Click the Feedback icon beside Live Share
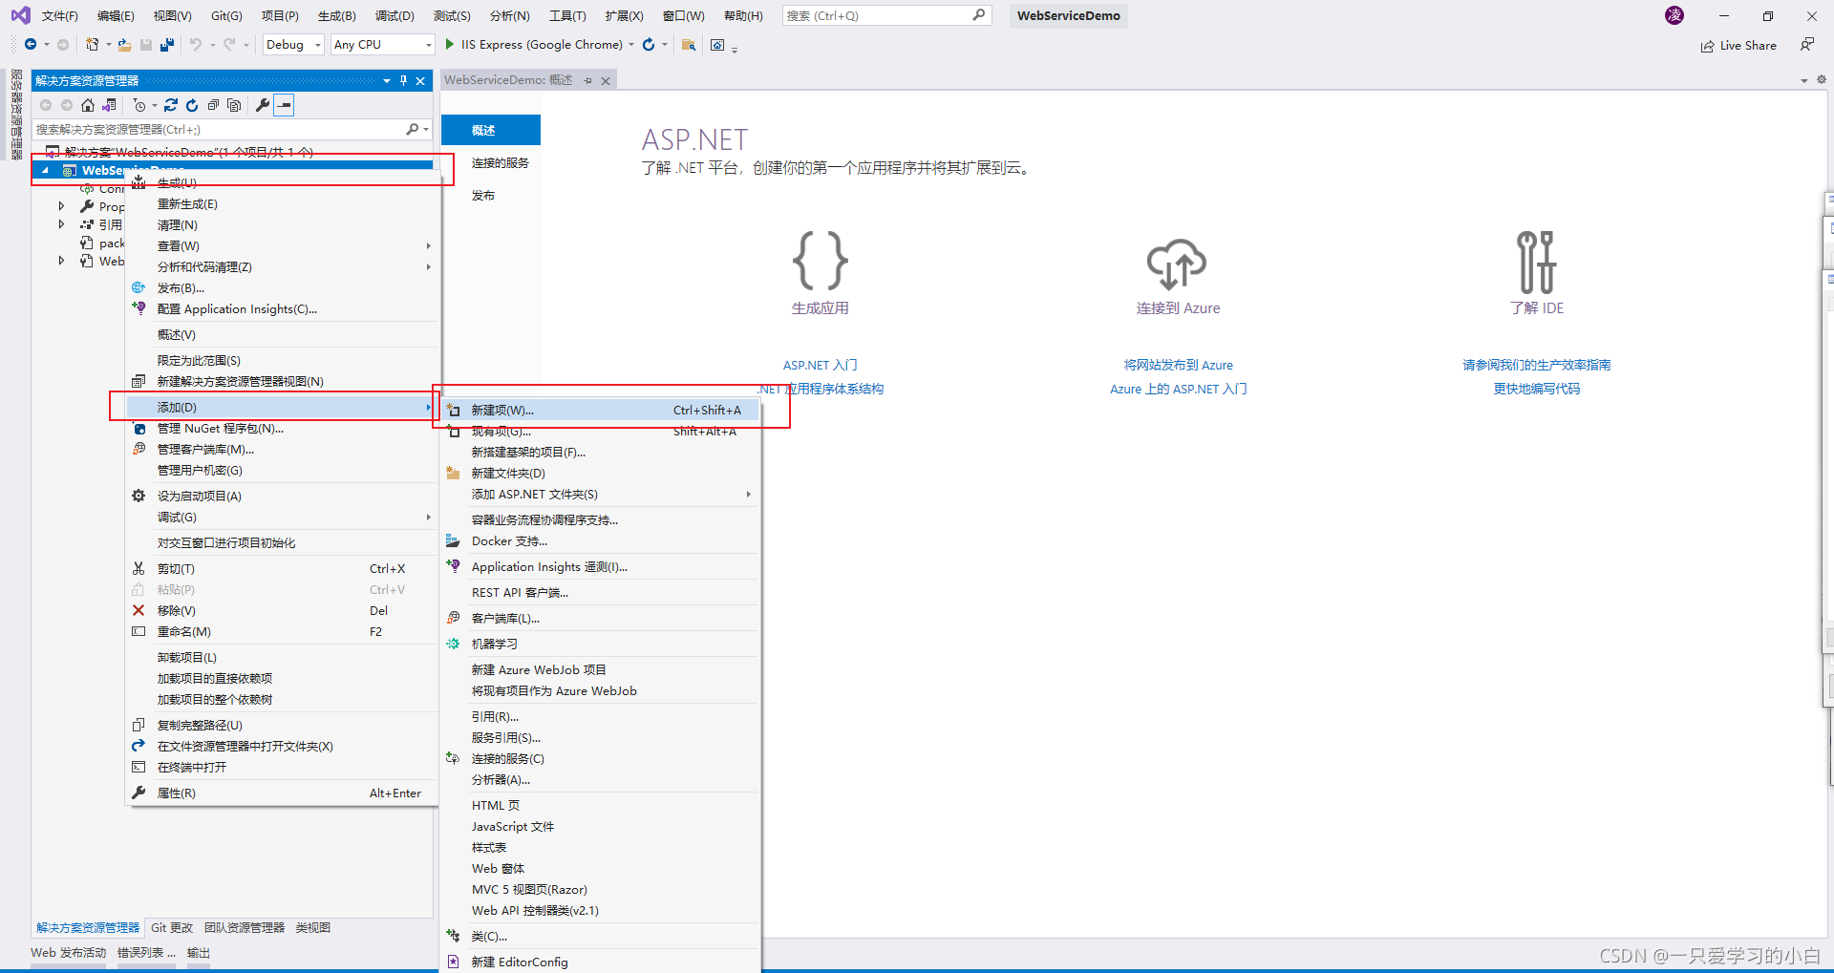The width and height of the screenshot is (1834, 973). pyautogui.click(x=1806, y=45)
